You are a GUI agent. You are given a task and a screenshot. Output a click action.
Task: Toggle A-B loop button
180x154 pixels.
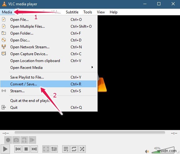(24, 140)
